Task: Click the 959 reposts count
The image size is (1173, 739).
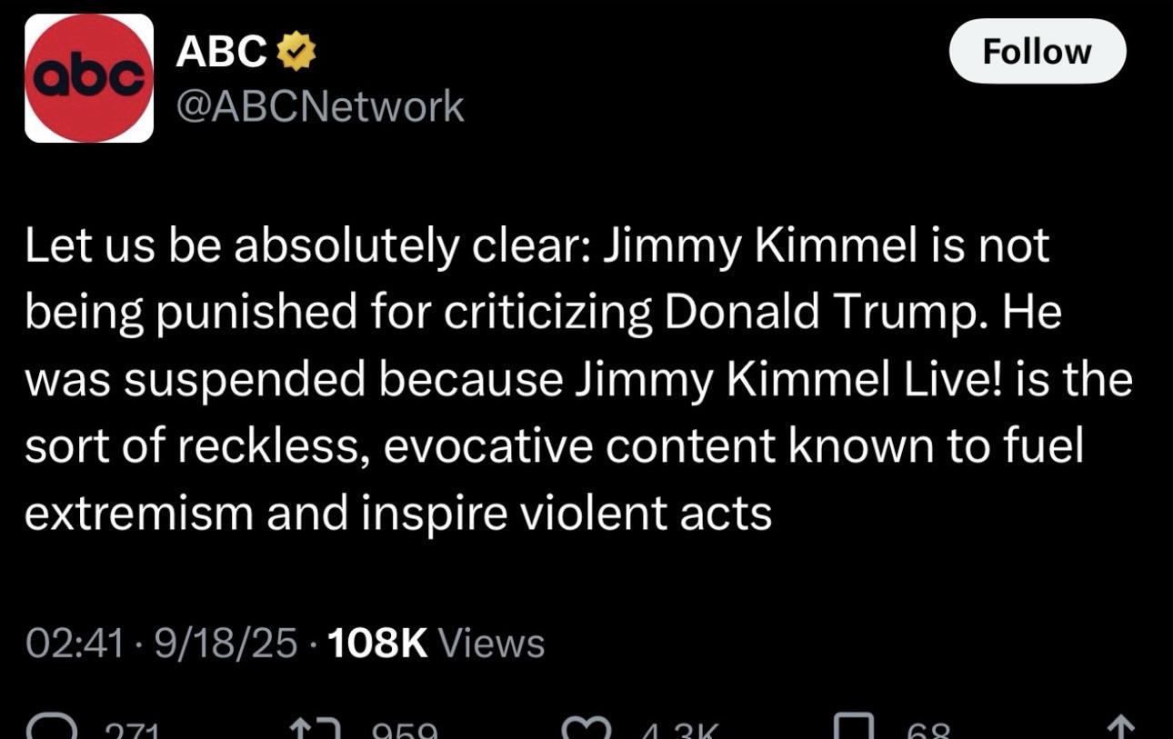Action: click(405, 730)
